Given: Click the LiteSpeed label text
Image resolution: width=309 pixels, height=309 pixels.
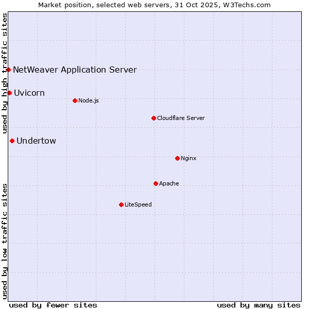Looking at the screenshot, I should 138,204.
